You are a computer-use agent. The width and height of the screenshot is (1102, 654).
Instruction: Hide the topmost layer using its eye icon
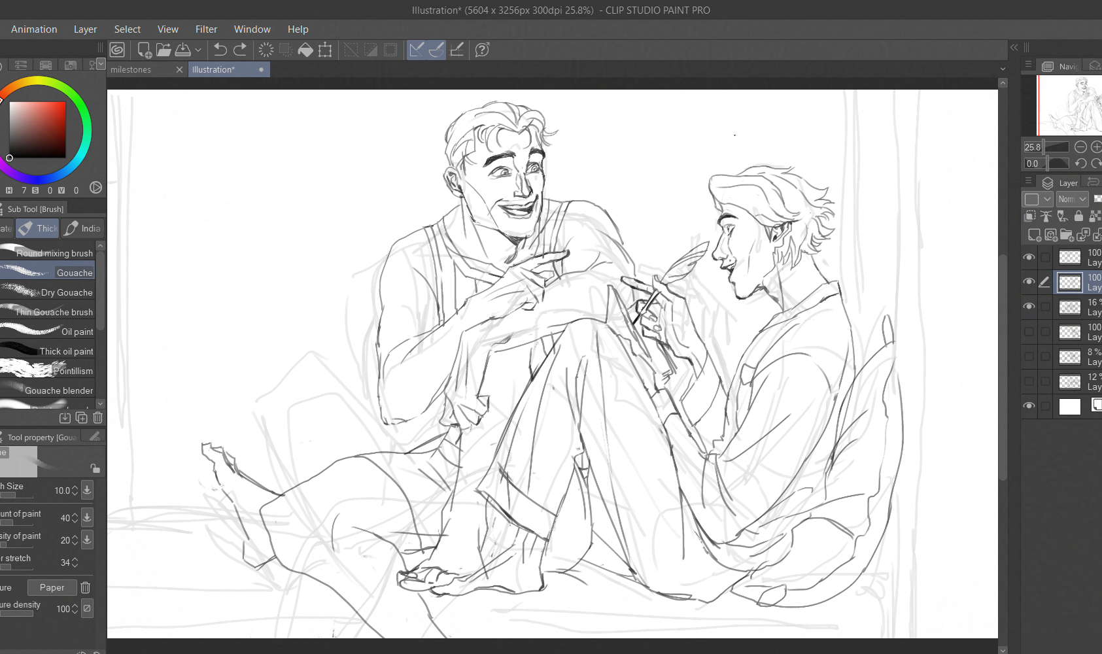pyautogui.click(x=1029, y=257)
